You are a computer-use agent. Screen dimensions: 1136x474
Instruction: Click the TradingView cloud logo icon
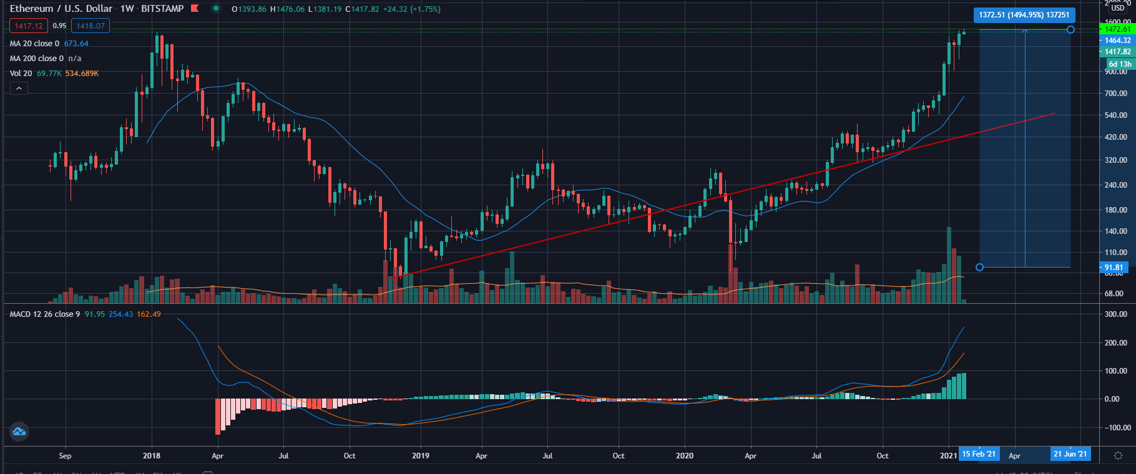19,431
